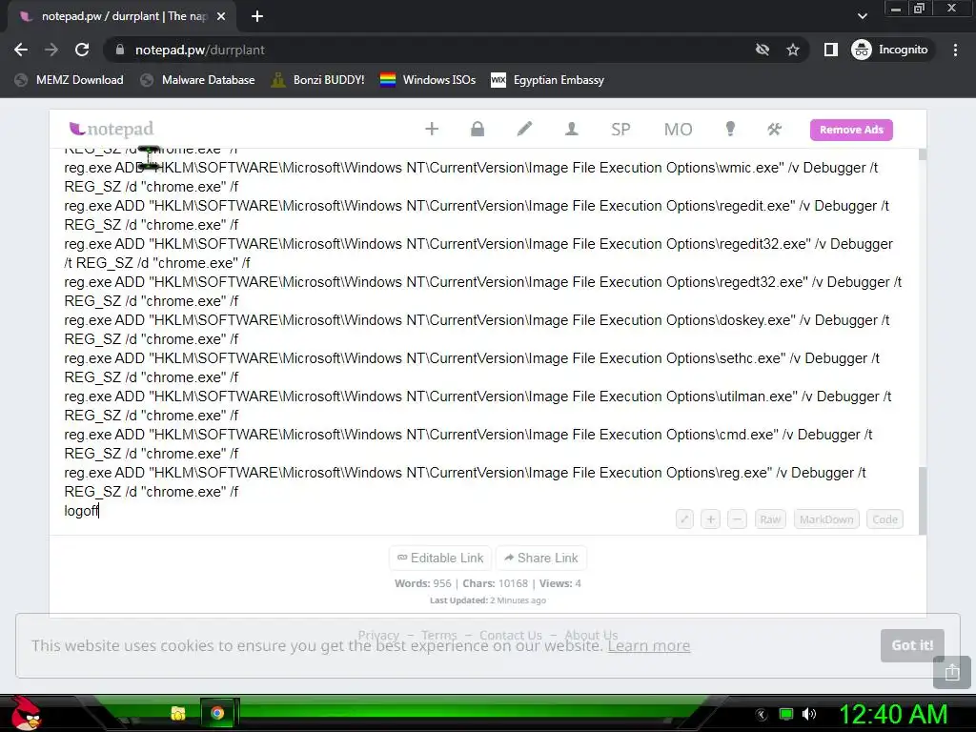Click the Last Updated timestamp text

click(487, 600)
